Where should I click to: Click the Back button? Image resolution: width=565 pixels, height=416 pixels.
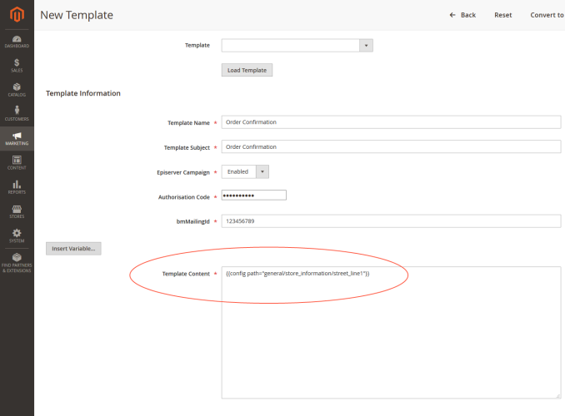[x=462, y=15]
